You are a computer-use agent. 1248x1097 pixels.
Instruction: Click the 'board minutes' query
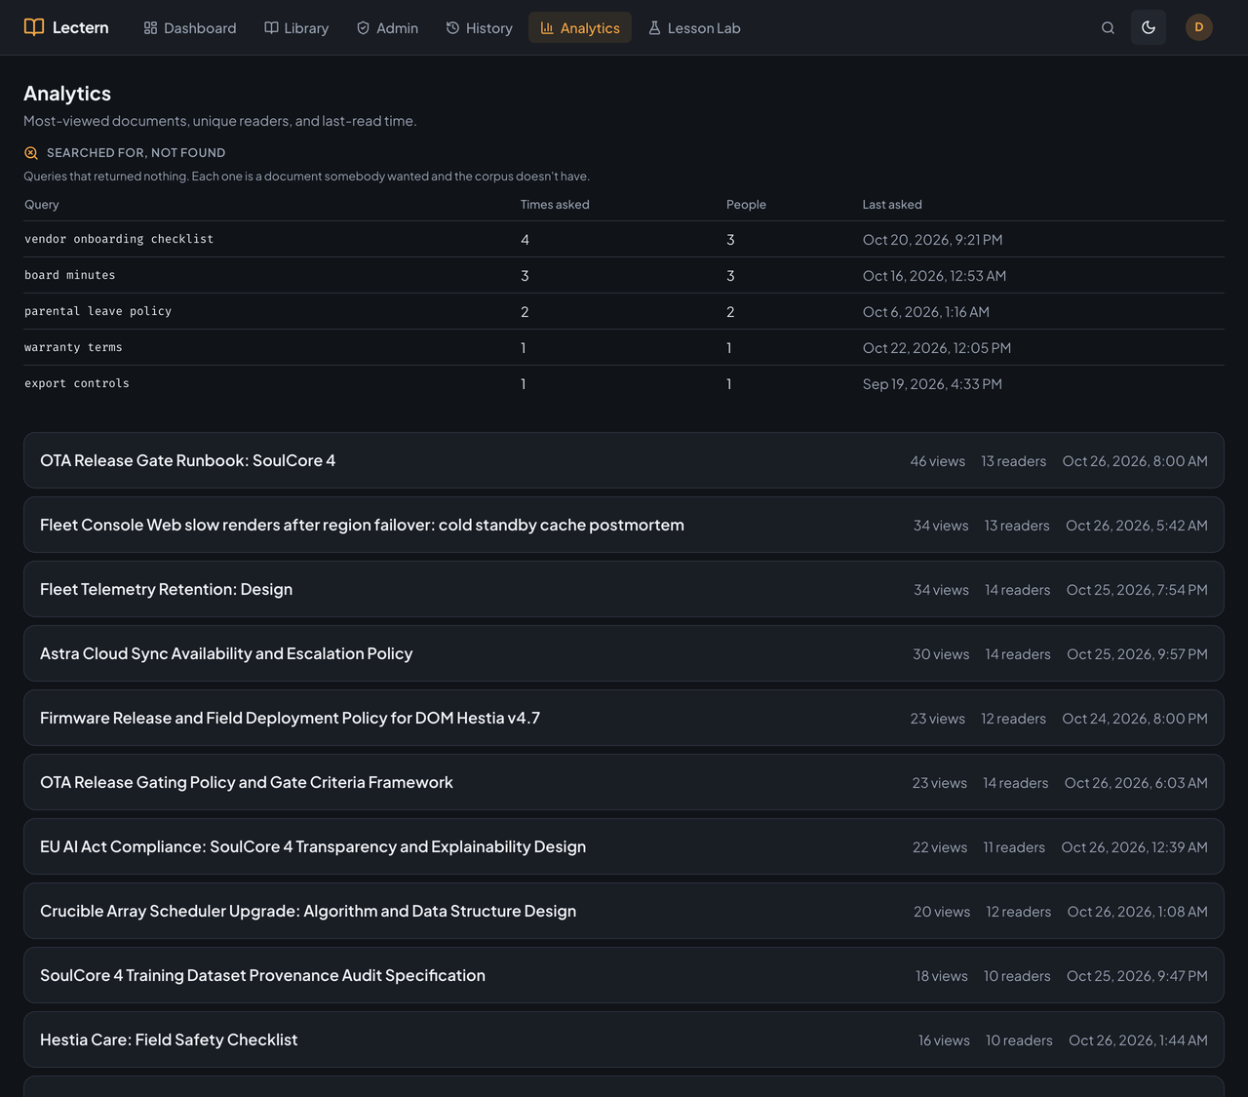click(69, 275)
